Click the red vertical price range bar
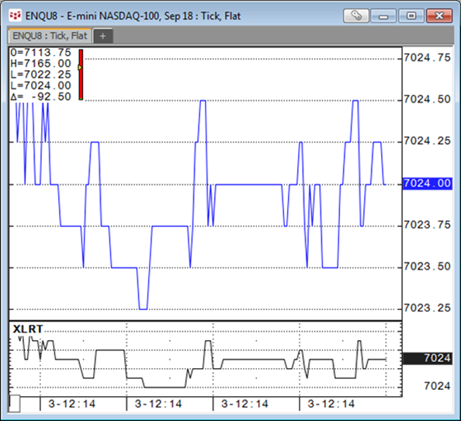This screenshot has width=461, height=421. pyautogui.click(x=81, y=75)
